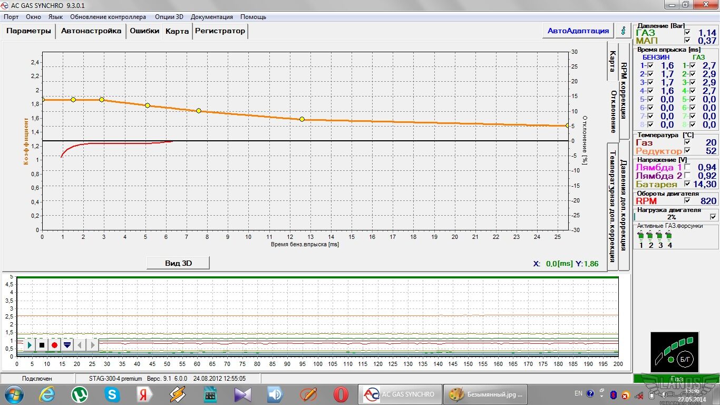Click the Вид 3D button

pos(178,263)
